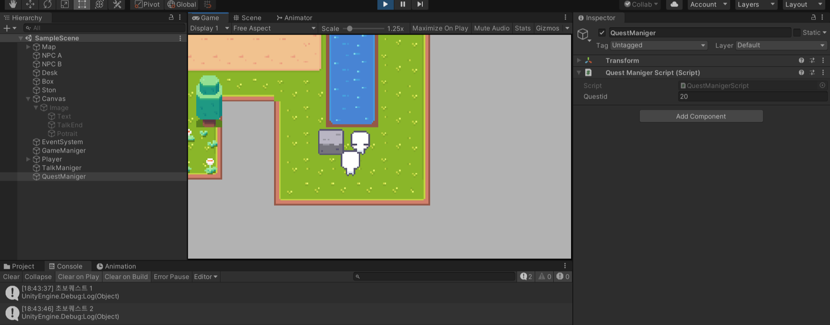Toggle Global handle rotation
The width and height of the screenshot is (830, 325).
coord(182,4)
